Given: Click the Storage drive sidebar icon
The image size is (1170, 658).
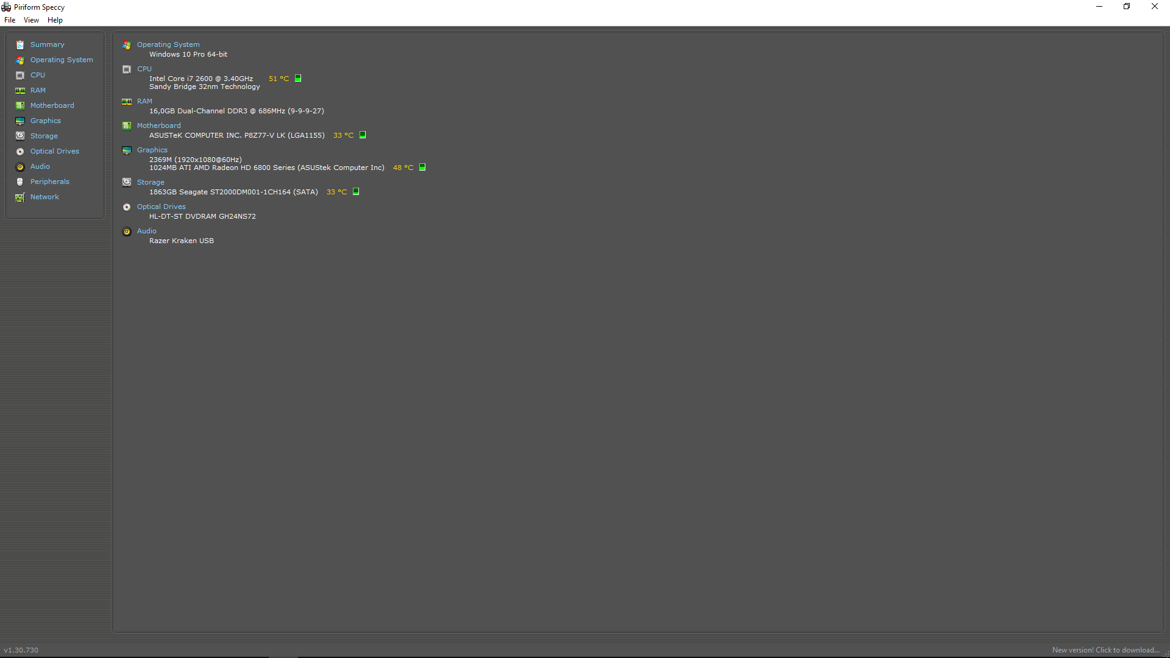Looking at the screenshot, I should click(20, 136).
